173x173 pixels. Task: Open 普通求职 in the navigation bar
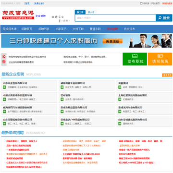click(x=95, y=29)
